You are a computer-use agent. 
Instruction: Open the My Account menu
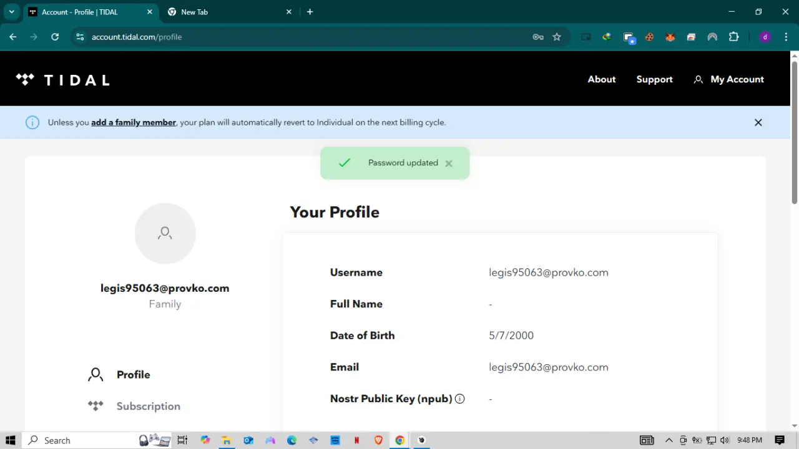(x=729, y=79)
